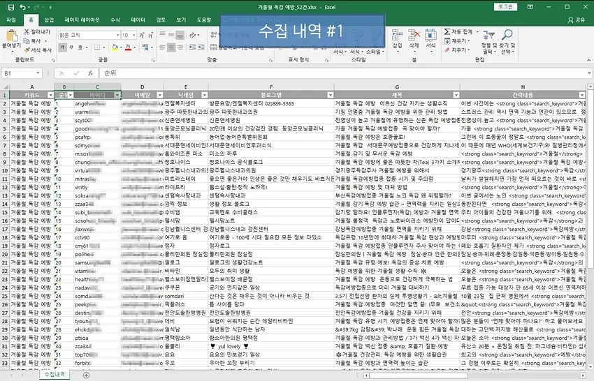The image size is (594, 381).
Task: Click the Save icon in the quick access toolbar
Action: (10, 7)
